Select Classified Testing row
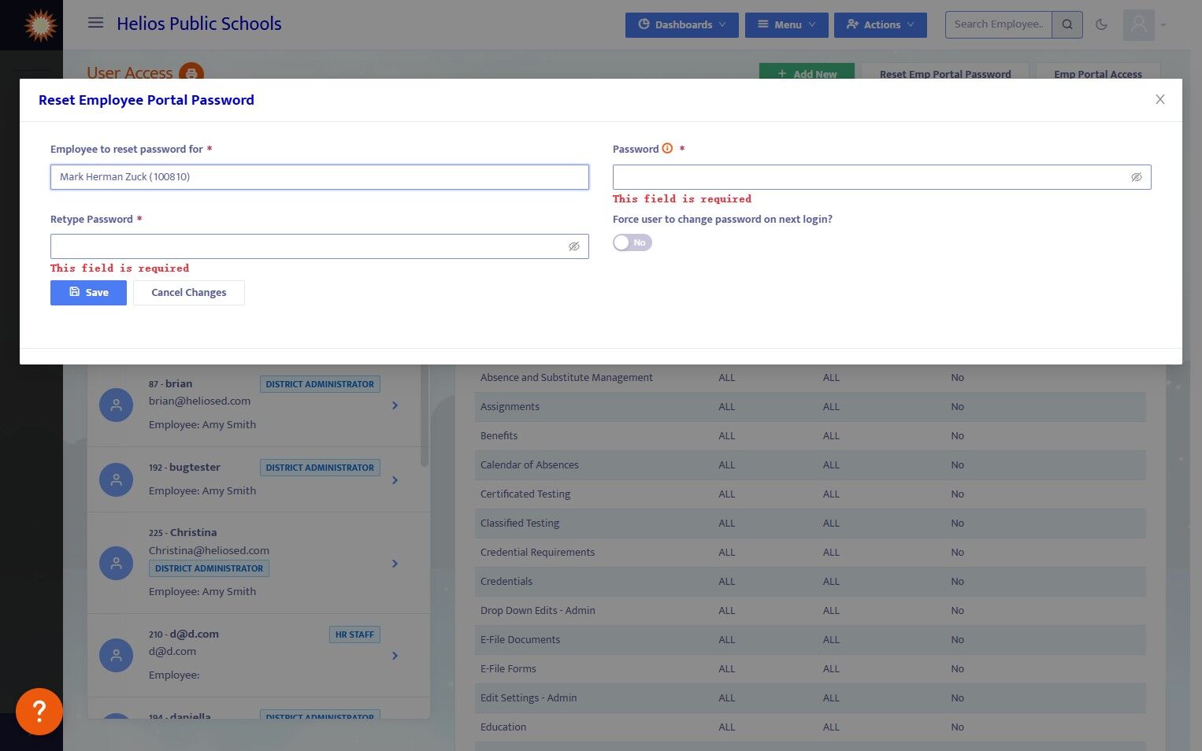 click(810, 523)
